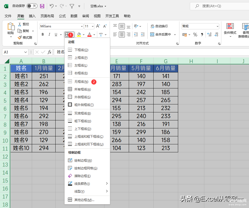
Task: Click the Cut (剪切) scissors icon
Action: point(20,24)
